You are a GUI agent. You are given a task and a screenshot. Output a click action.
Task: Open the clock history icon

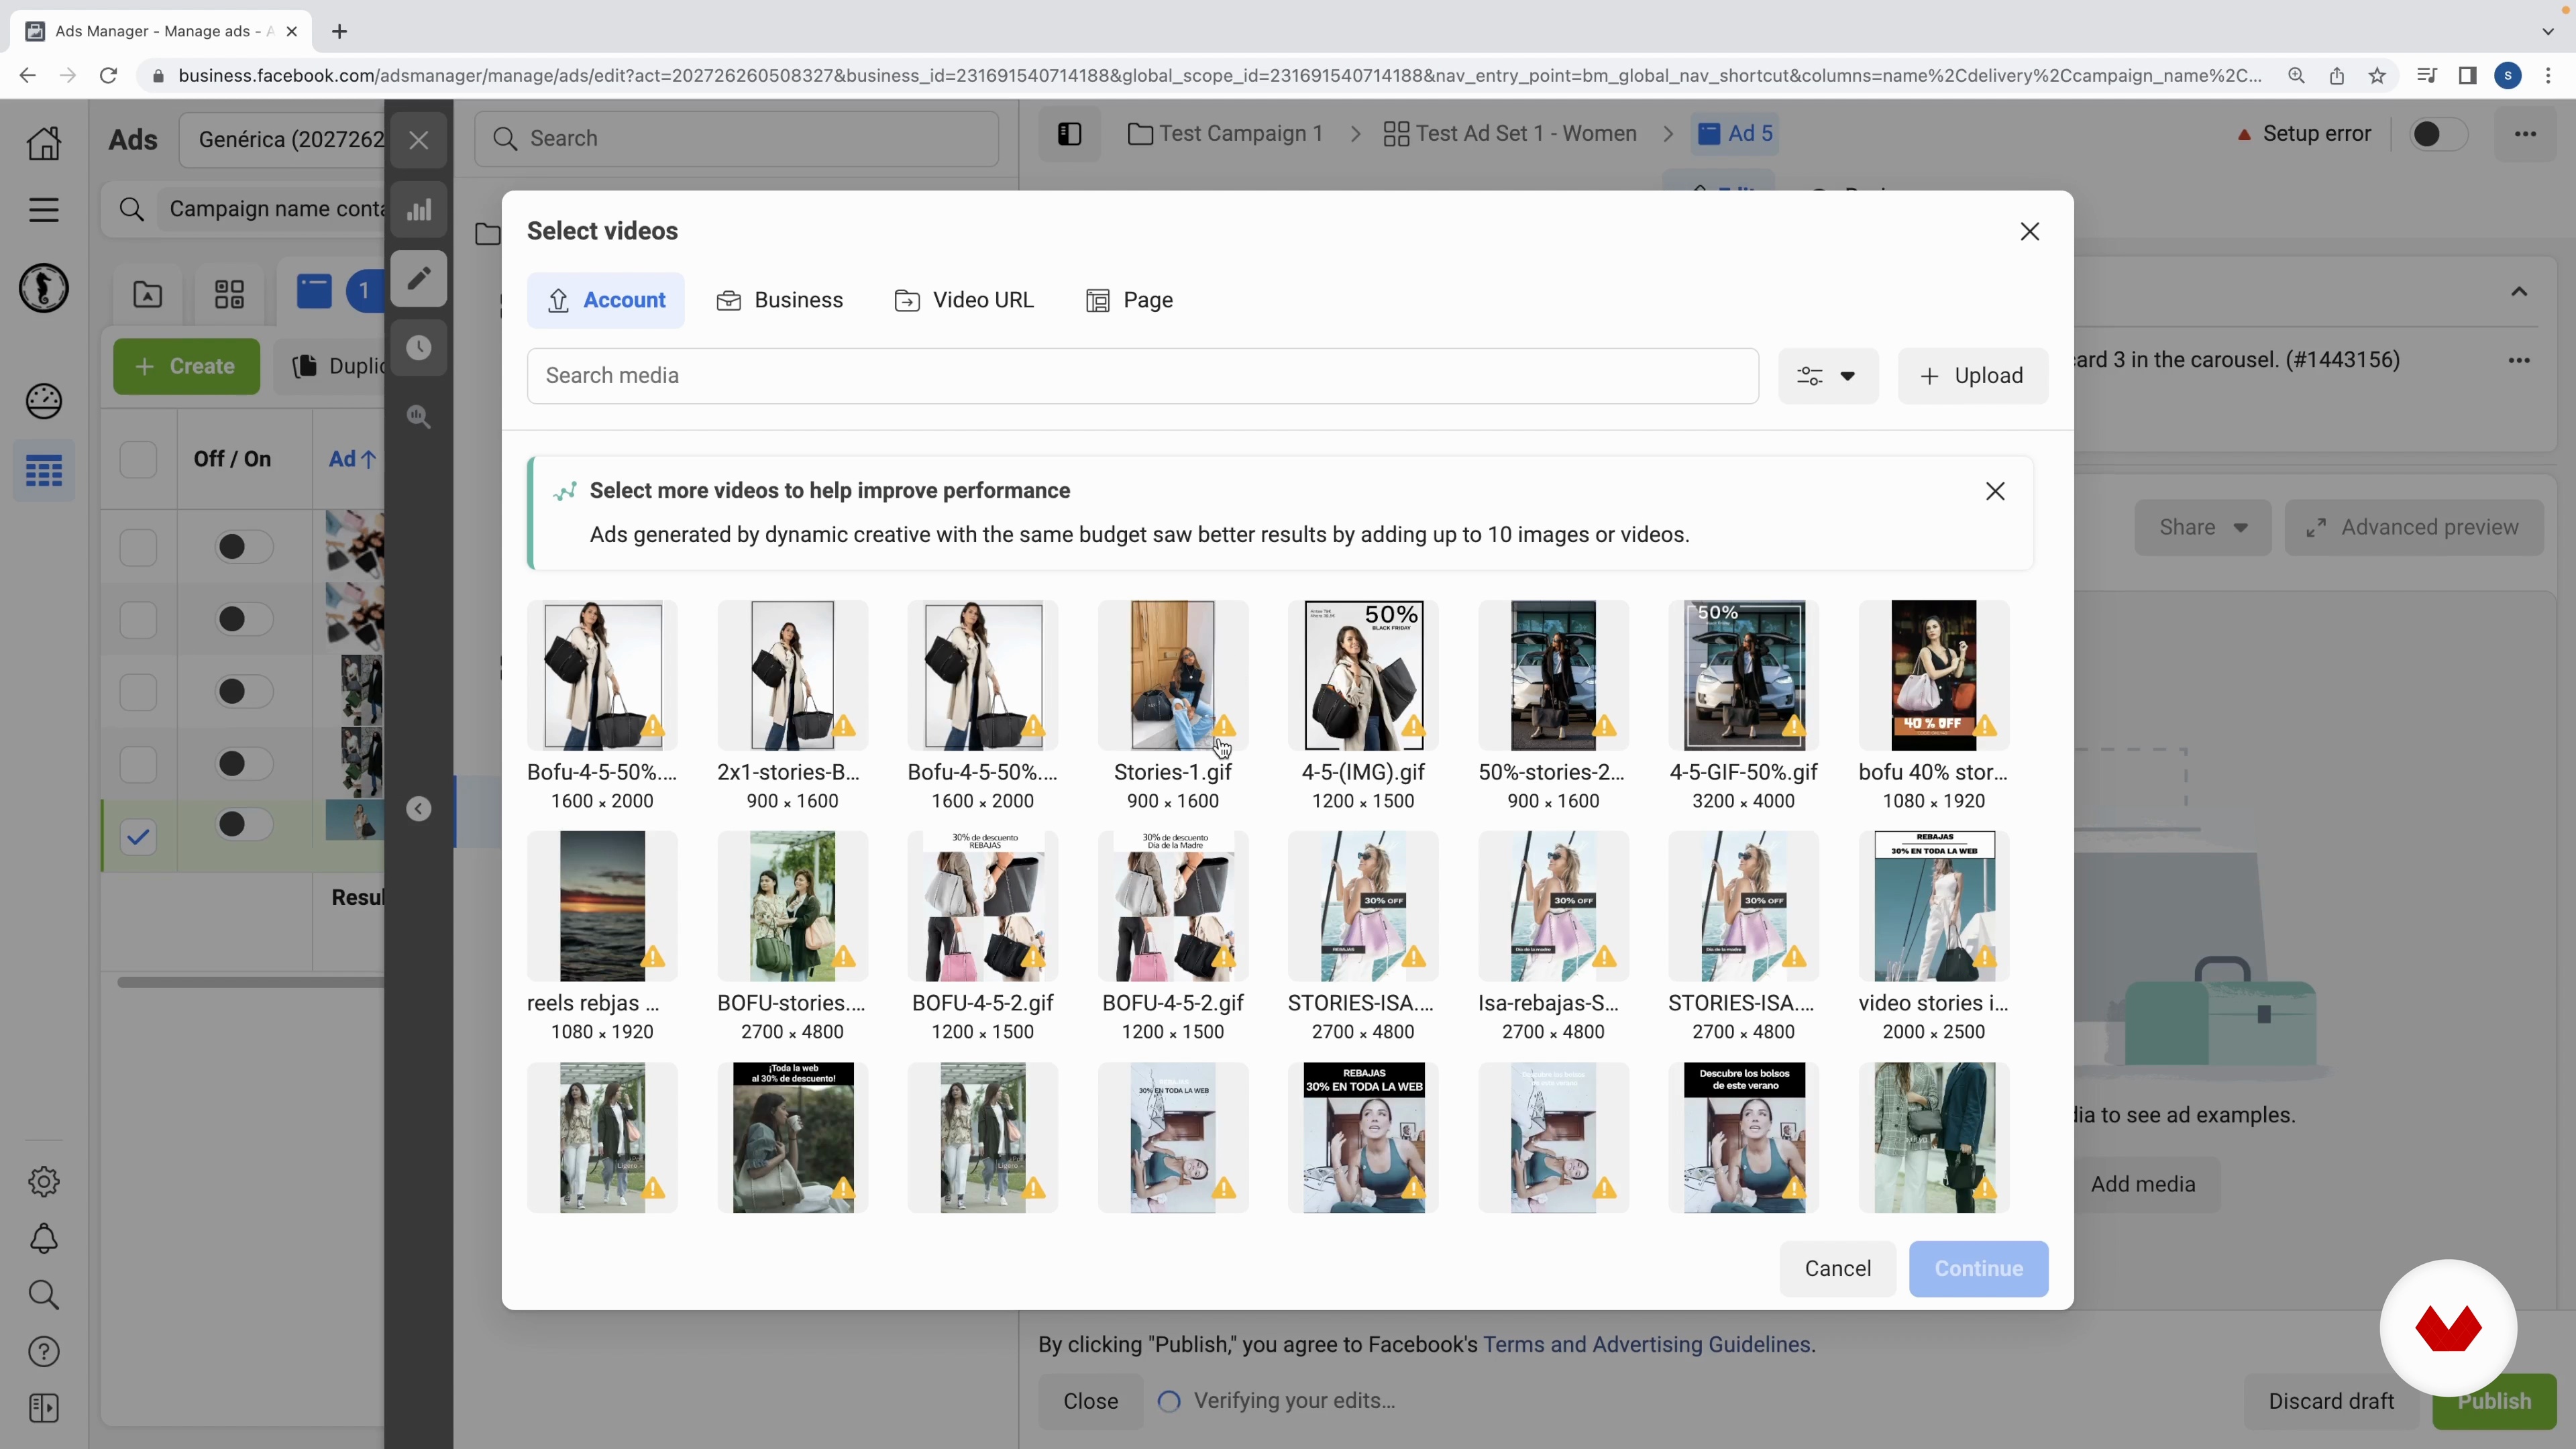point(419,348)
